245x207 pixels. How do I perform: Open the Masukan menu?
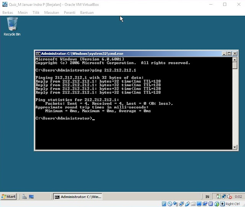pos(52,13)
